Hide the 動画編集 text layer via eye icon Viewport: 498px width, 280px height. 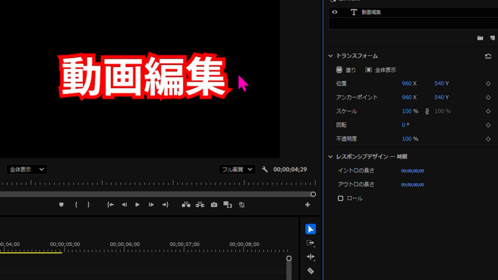[x=335, y=12]
